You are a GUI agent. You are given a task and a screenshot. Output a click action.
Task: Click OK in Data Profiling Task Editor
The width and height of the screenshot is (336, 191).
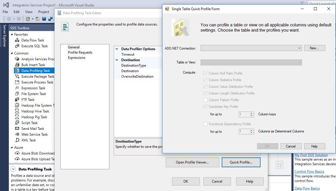click(x=186, y=181)
